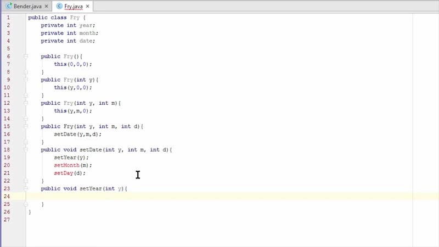The width and height of the screenshot is (439, 247).
Task: Click this(y,0,0) on line 10
Action: 73,87
